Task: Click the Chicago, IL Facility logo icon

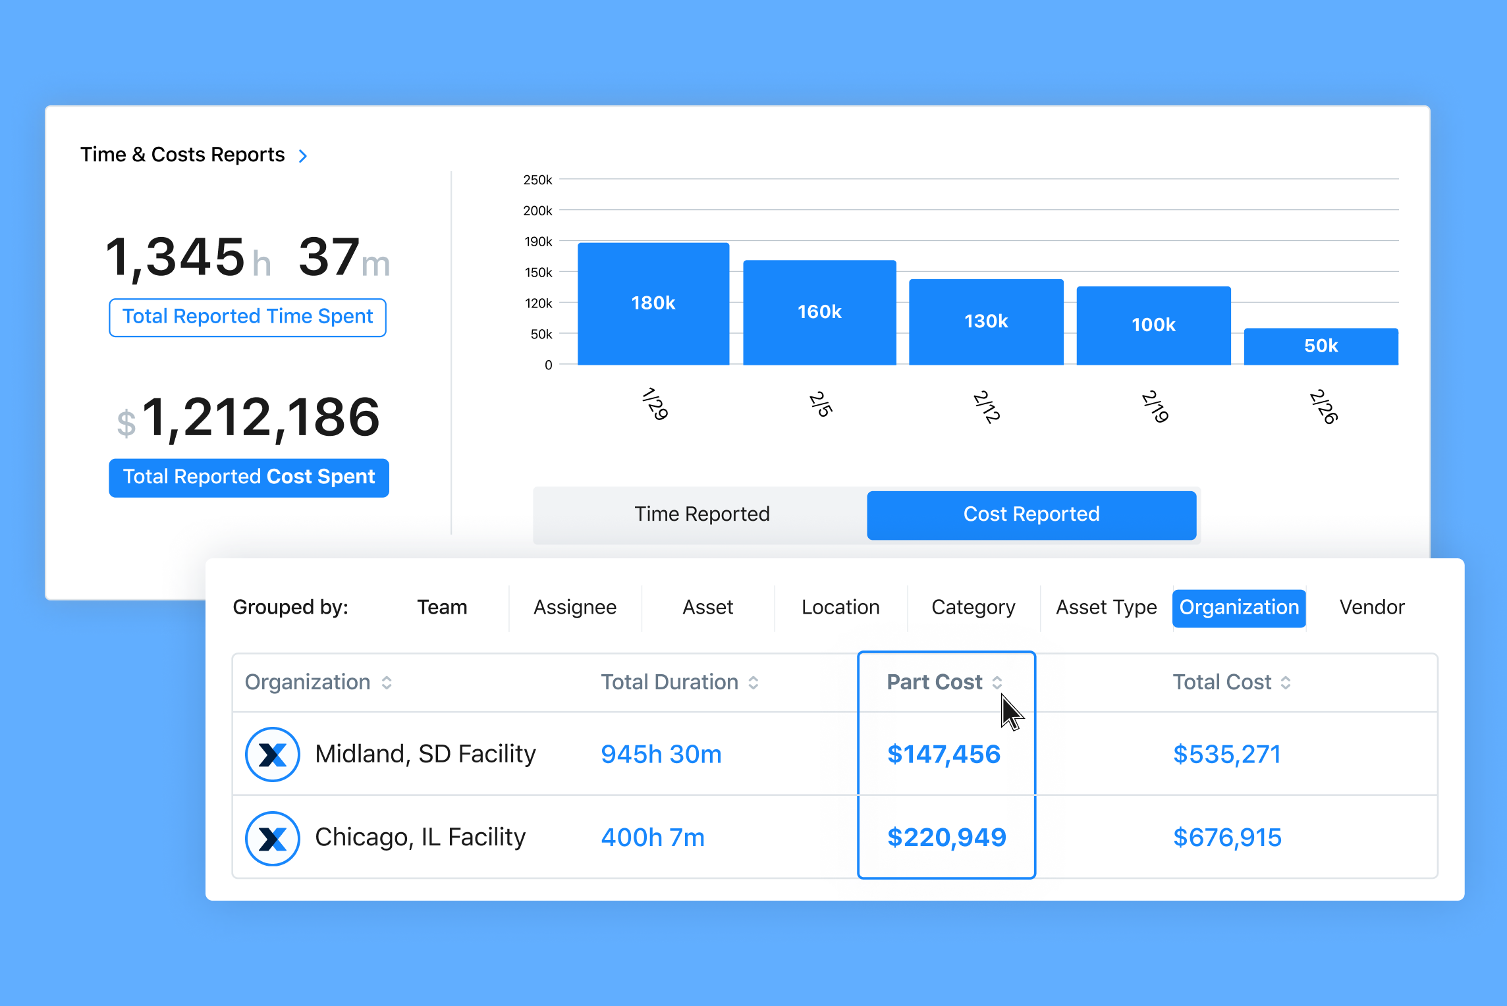Action: point(273,838)
